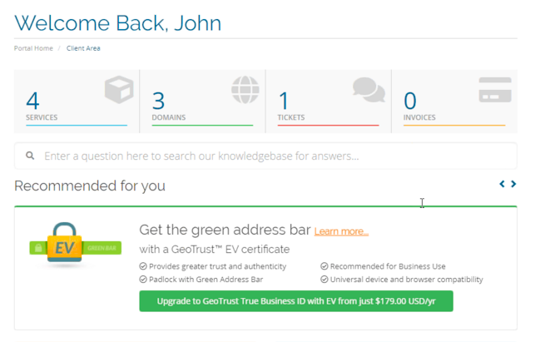The height and width of the screenshot is (342, 535).
Task: Focus the knowledgebase question search field
Action: coord(265,156)
